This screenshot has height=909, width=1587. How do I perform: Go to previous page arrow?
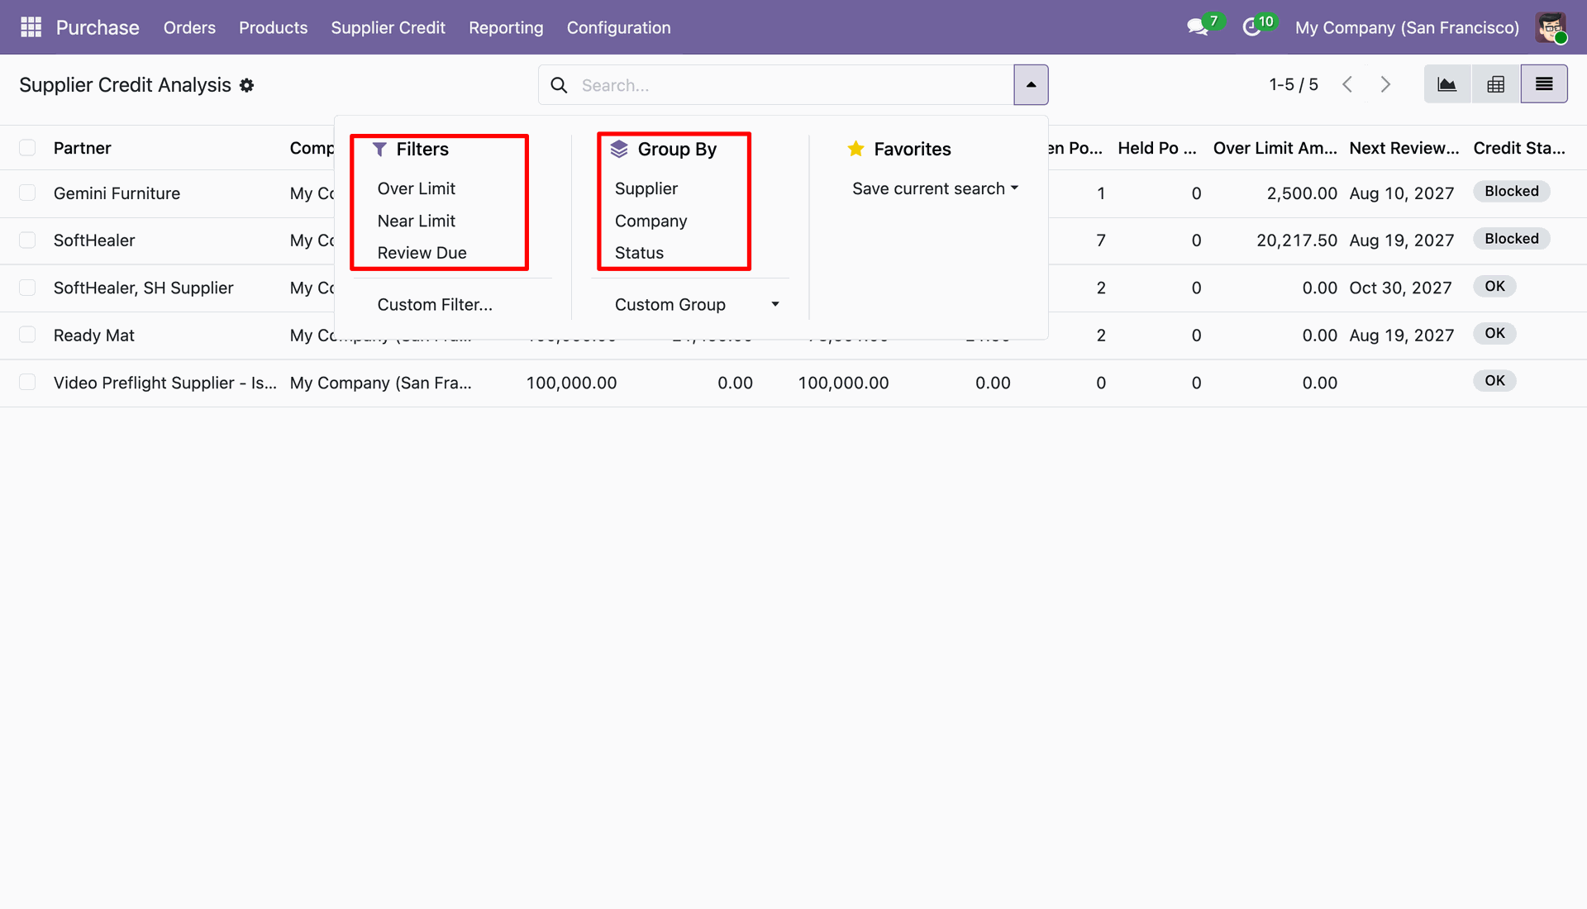(x=1347, y=84)
